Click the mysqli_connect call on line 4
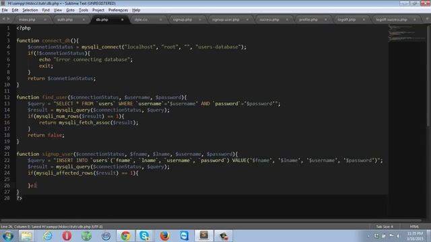 [102, 47]
